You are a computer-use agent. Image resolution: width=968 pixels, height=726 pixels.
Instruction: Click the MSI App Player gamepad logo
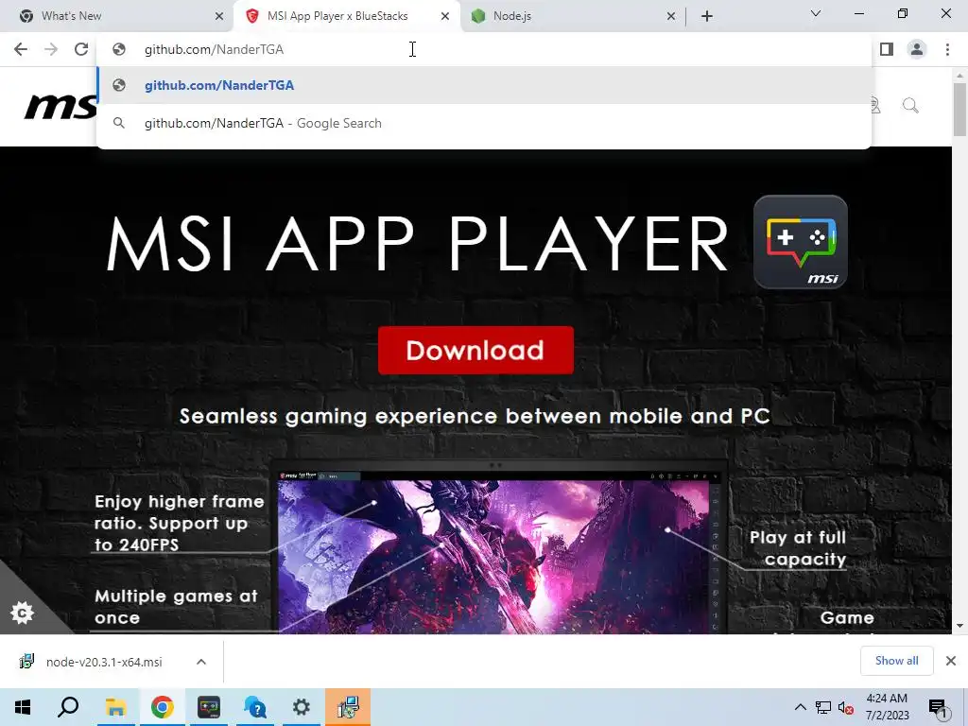pyautogui.click(x=801, y=242)
